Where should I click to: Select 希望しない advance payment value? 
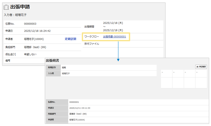coord(30,54)
